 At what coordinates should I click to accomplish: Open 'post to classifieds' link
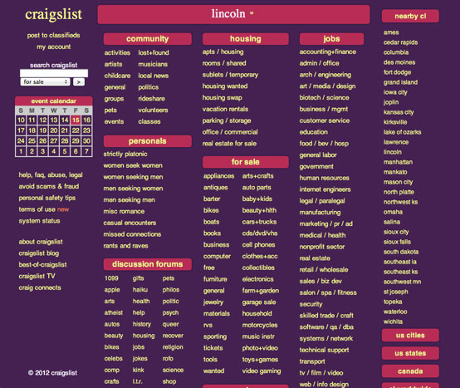pyautogui.click(x=53, y=35)
